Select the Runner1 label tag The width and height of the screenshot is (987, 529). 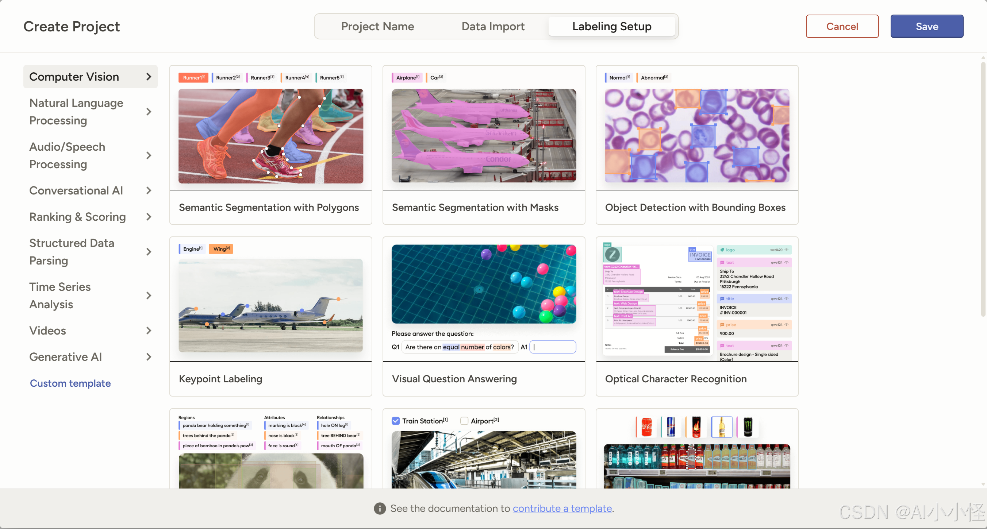point(193,77)
